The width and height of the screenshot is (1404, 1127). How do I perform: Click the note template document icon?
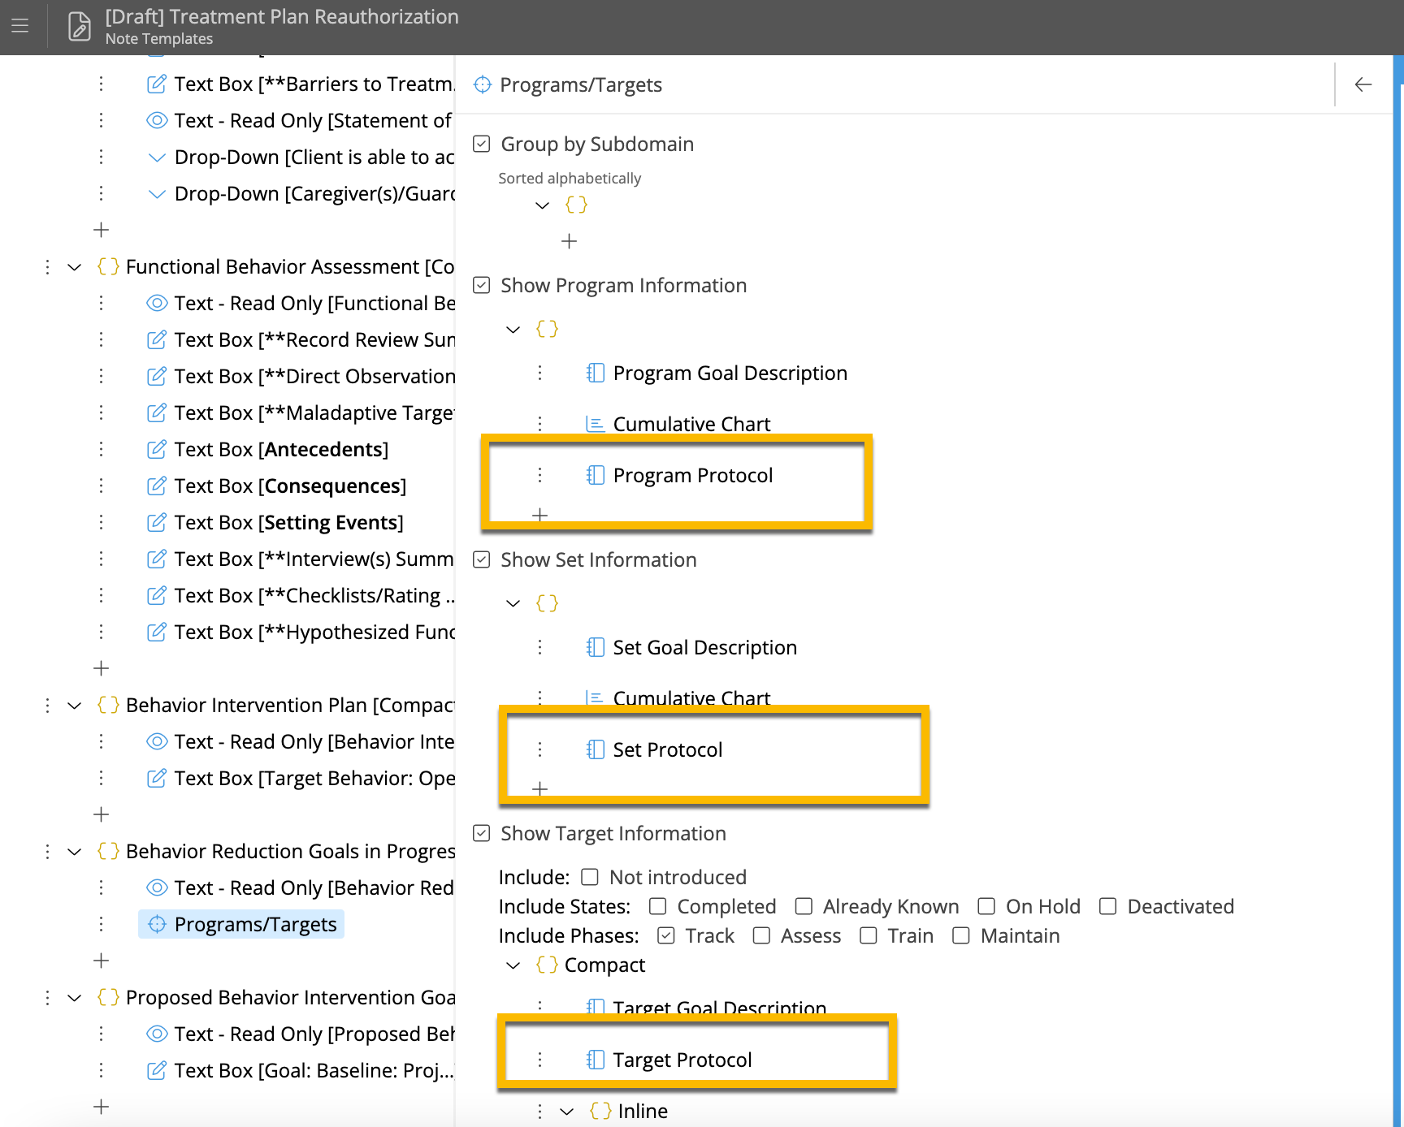[x=79, y=27]
